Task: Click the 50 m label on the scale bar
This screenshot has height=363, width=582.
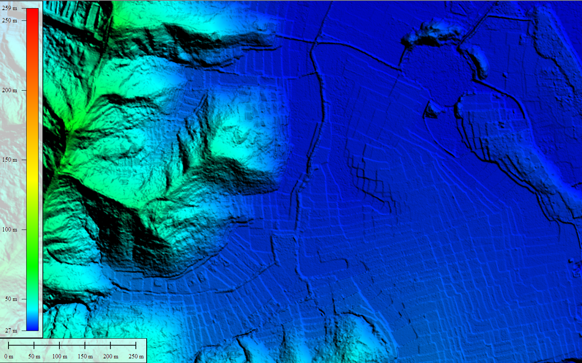Action: click(34, 356)
